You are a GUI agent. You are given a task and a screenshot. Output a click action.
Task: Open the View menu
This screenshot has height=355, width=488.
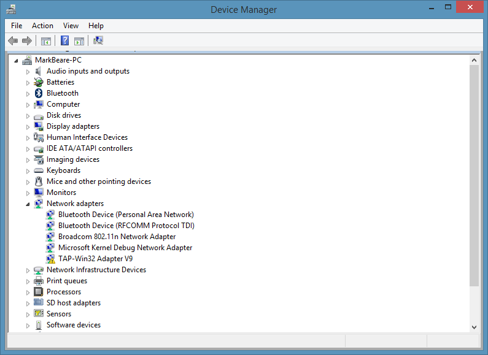coord(71,26)
